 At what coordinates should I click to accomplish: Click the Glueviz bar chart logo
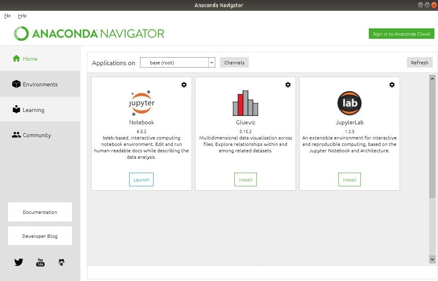coord(246,103)
